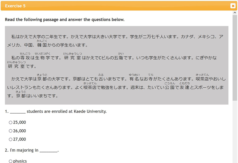The height and width of the screenshot is (163, 238).
Task: Choose the 26,000 answer option
Action: (10, 131)
